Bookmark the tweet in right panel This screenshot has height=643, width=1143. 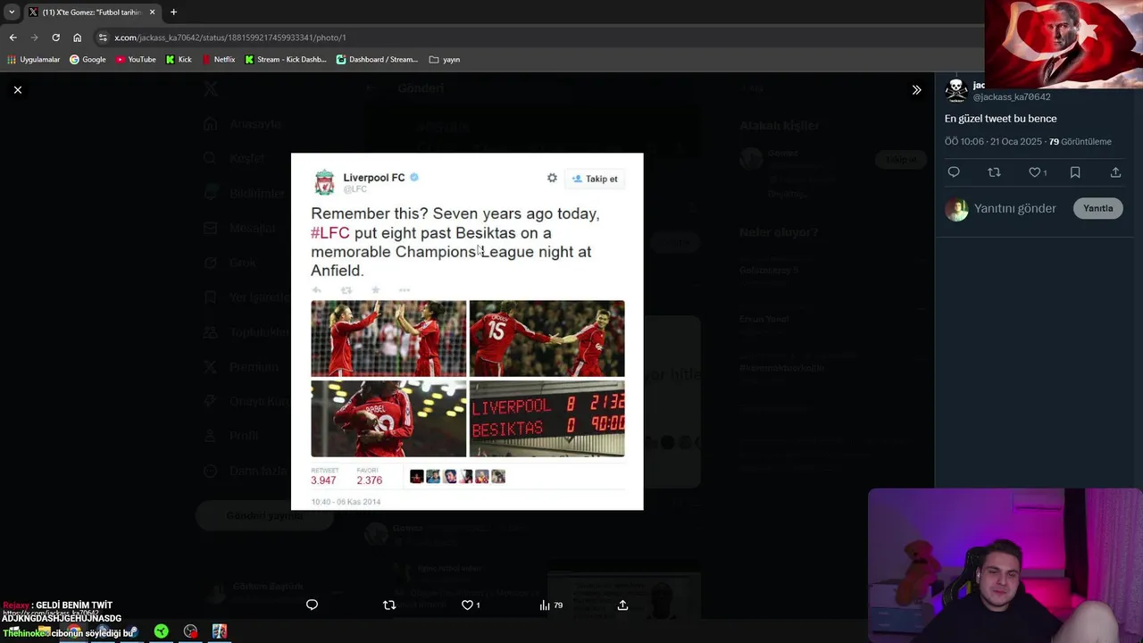click(x=1075, y=172)
